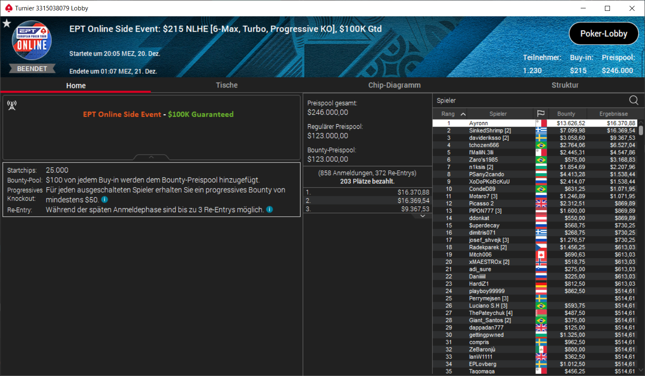The height and width of the screenshot is (376, 645).
Task: Click the flag next to xMAESTROx
Action: [541, 262]
